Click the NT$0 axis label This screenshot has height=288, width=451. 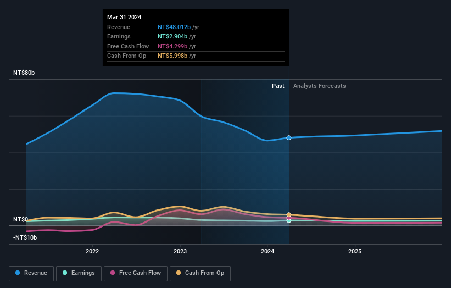click(x=20, y=219)
